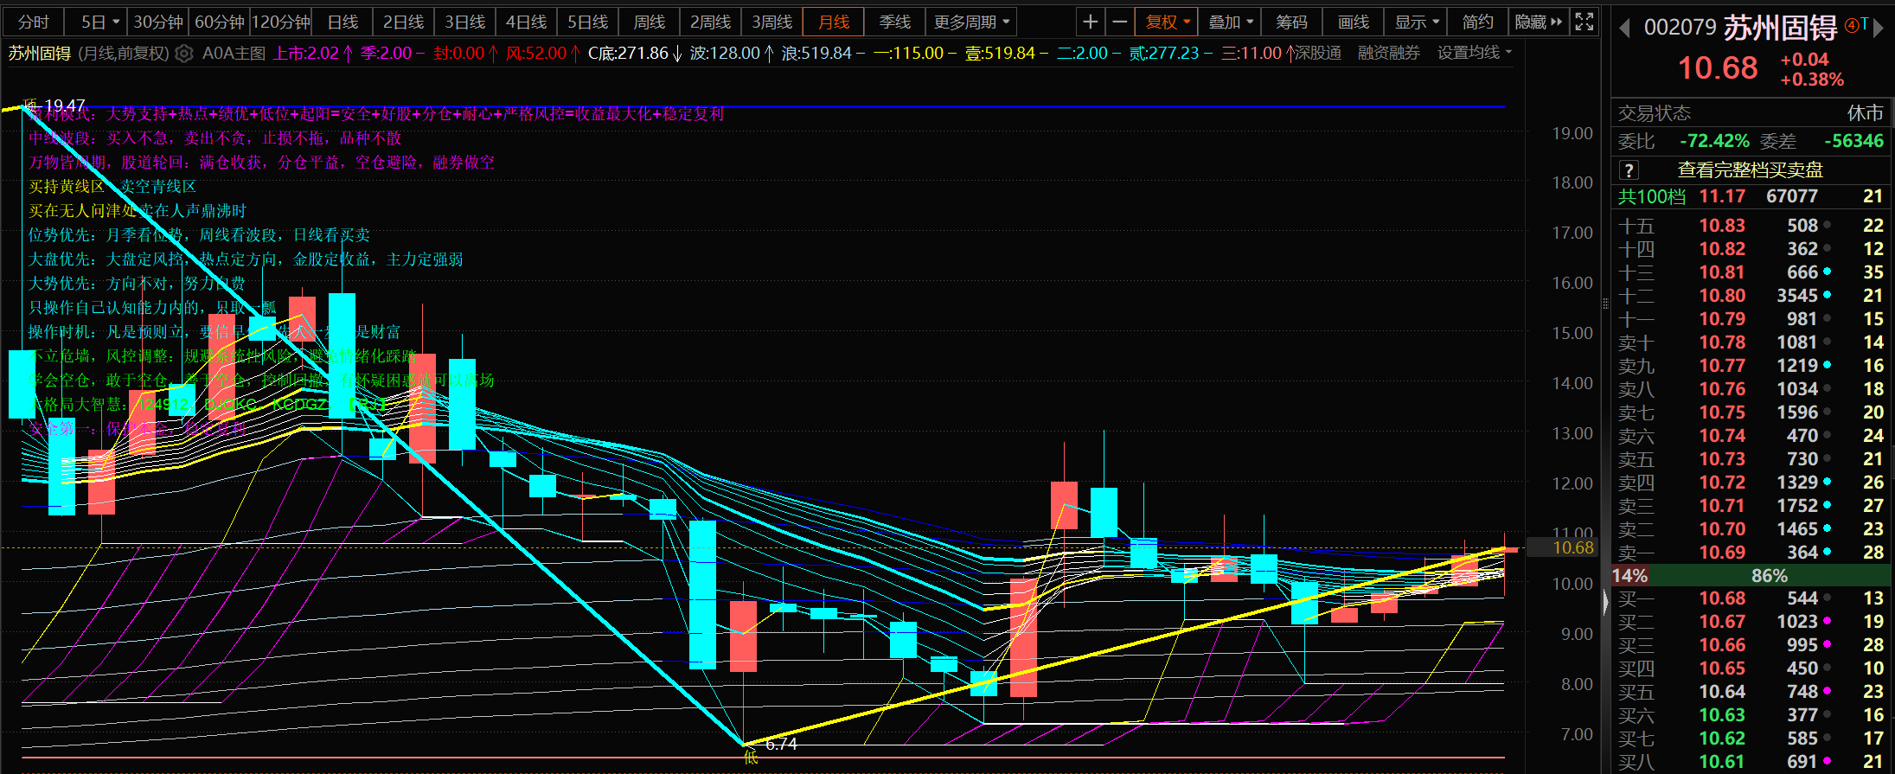Click the 19.47 high-price label on chart
The width and height of the screenshot is (1895, 774).
point(66,106)
